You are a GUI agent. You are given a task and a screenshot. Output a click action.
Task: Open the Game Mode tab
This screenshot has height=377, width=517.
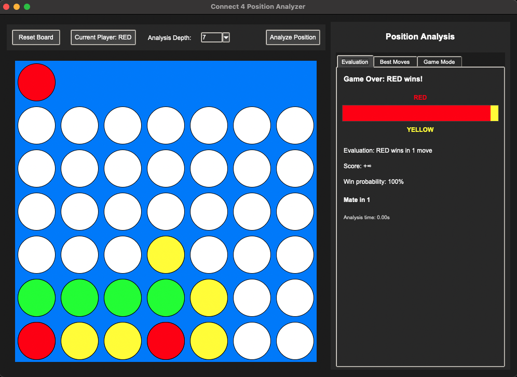click(439, 62)
